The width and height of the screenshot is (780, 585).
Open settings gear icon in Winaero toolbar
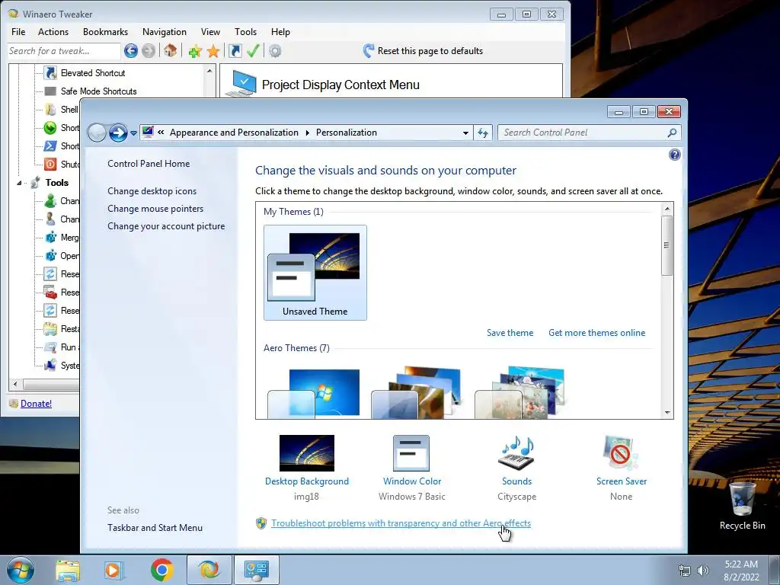(x=275, y=51)
